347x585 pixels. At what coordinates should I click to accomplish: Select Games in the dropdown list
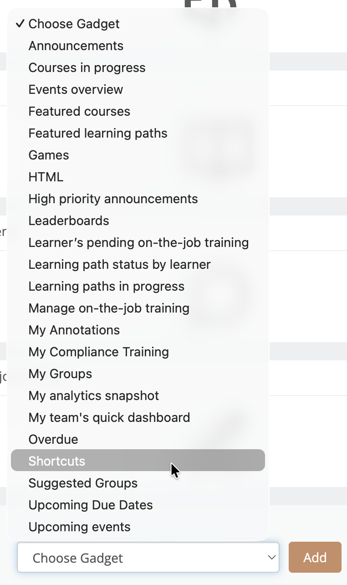[49, 155]
